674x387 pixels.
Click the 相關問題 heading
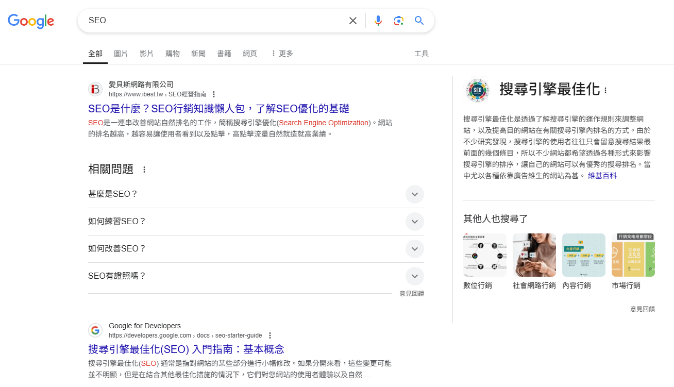pos(111,169)
